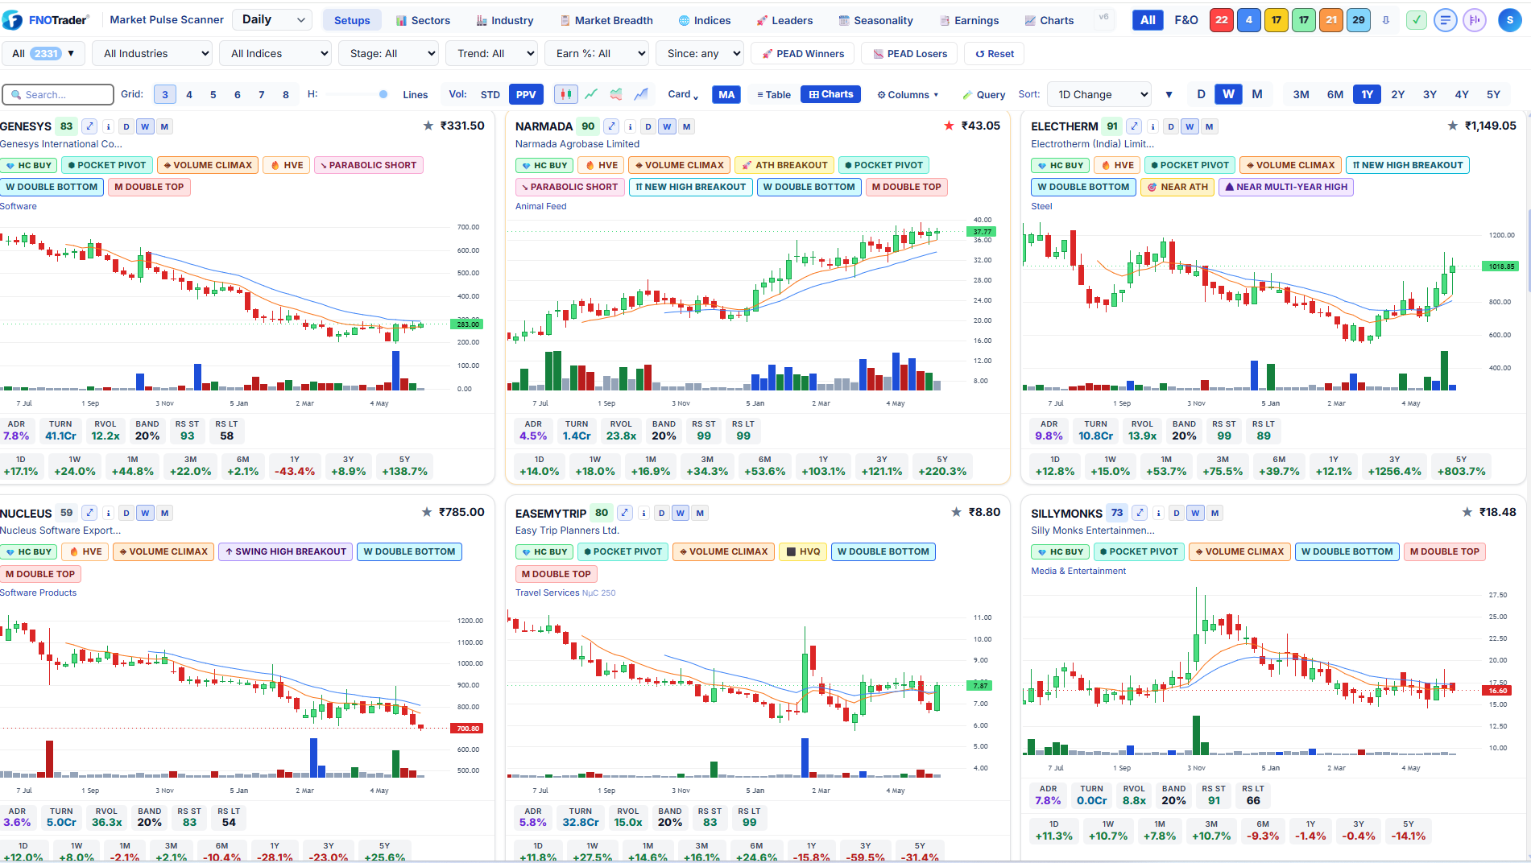Go to the Earnings tab
Viewport: 1531px width, 863px height.
[x=969, y=20]
